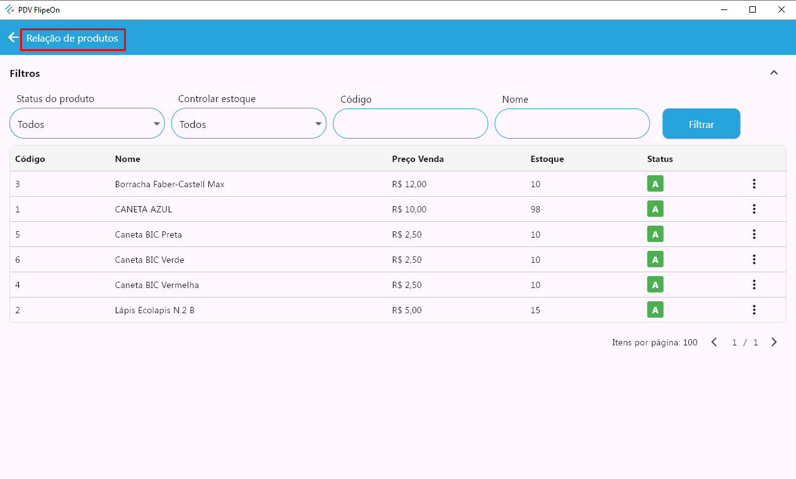Open the Controlar estoque dropdown
The height and width of the screenshot is (479, 796).
(249, 124)
